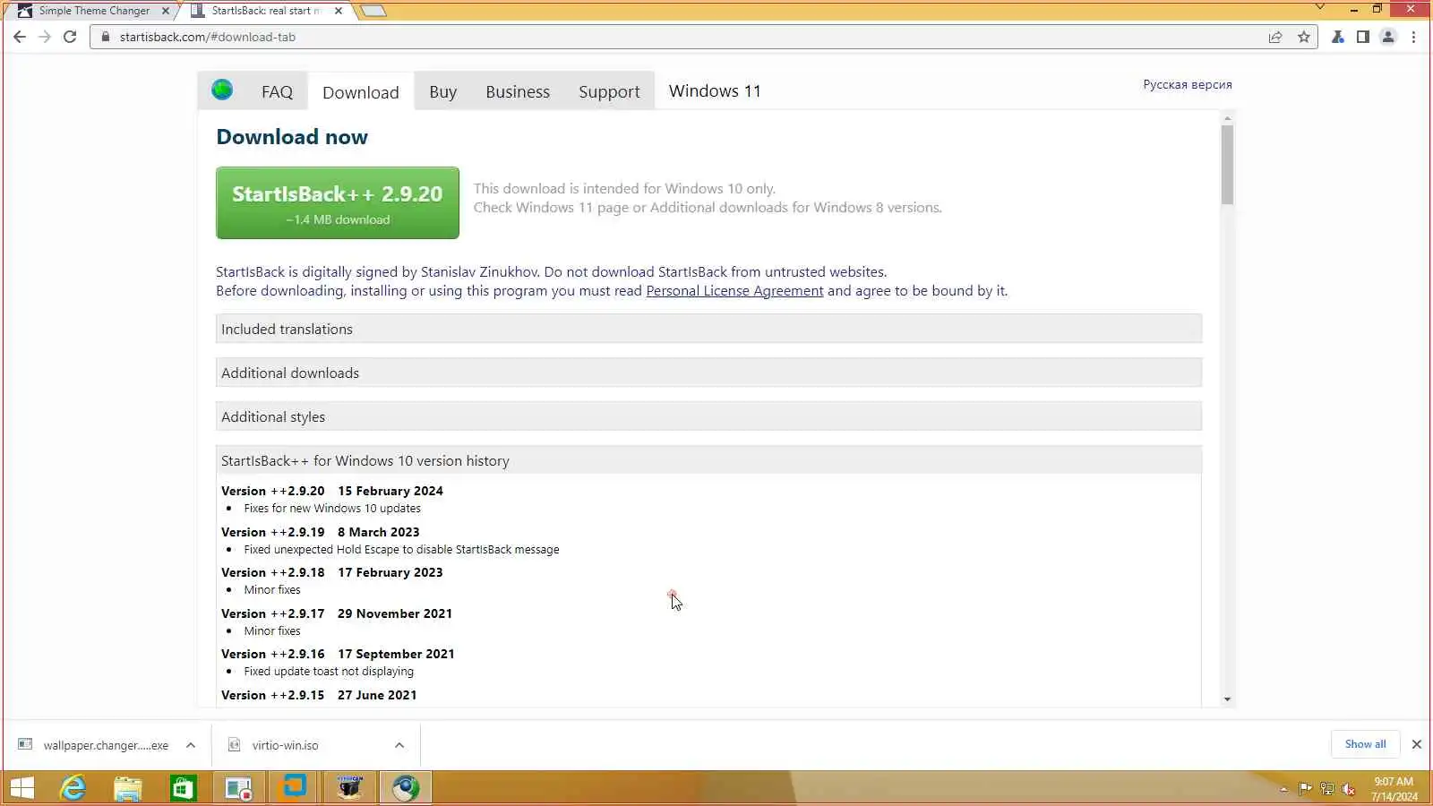Click the browser forward arrow
The height and width of the screenshot is (806, 1433).
pyautogui.click(x=45, y=37)
